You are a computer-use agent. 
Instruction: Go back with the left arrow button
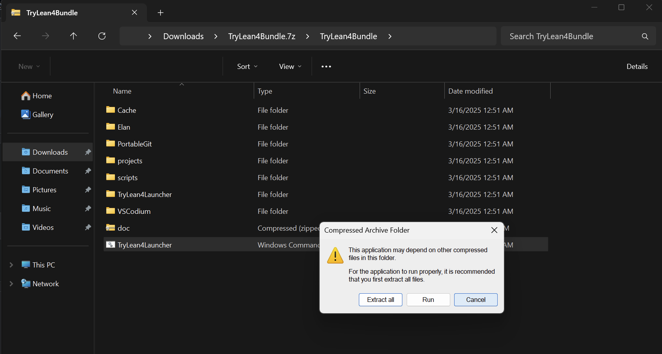coord(17,36)
